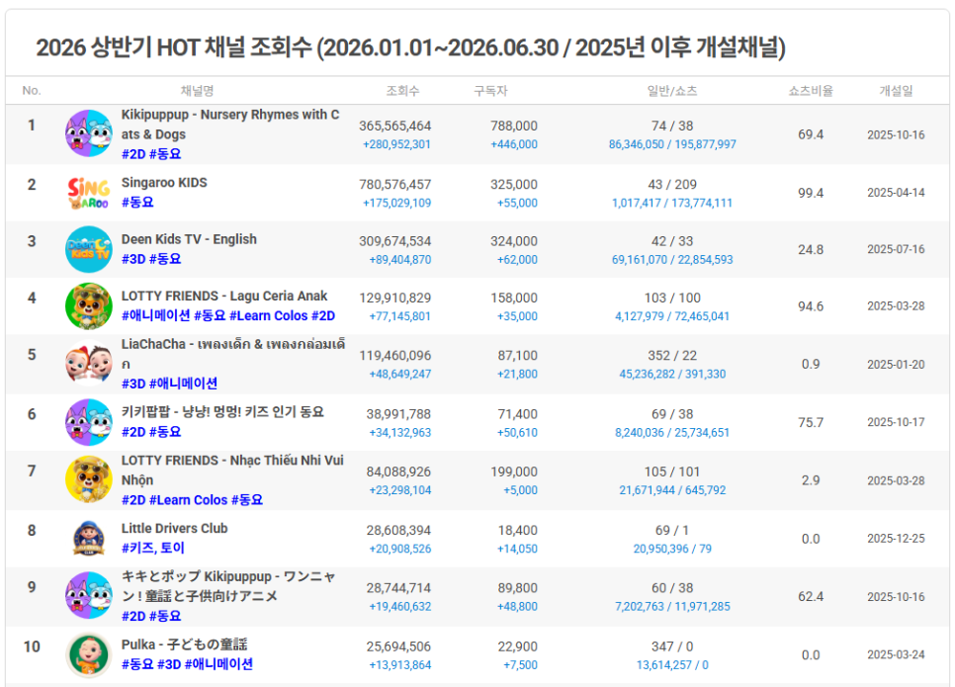The height and width of the screenshot is (687, 955).
Task: Select view increase +175,029,109
Action: [x=397, y=203]
